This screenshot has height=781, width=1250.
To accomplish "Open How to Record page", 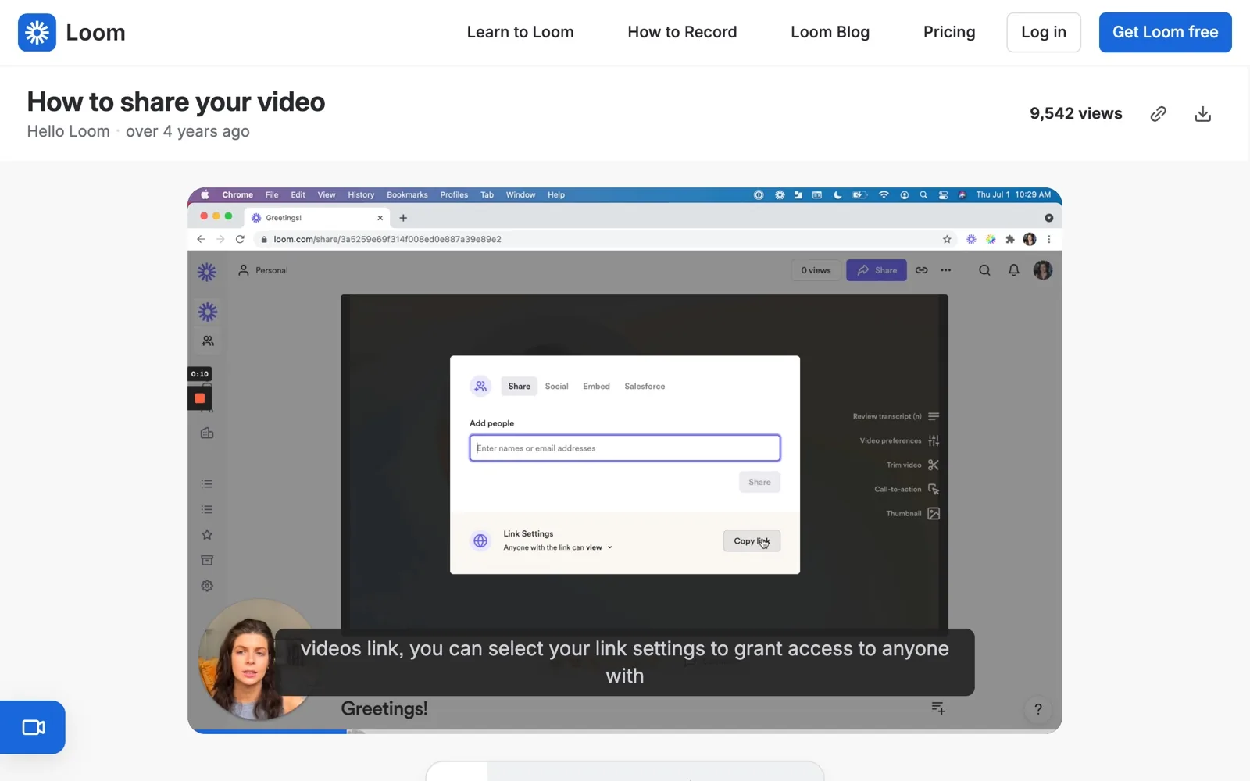I will pyautogui.click(x=682, y=32).
